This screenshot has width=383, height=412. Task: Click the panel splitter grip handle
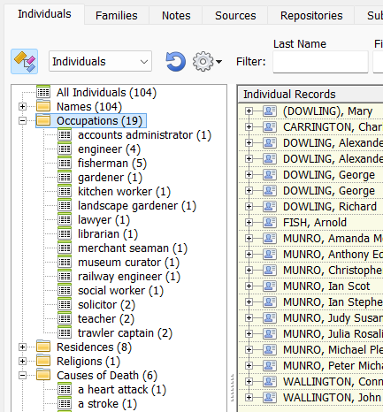tap(232, 387)
